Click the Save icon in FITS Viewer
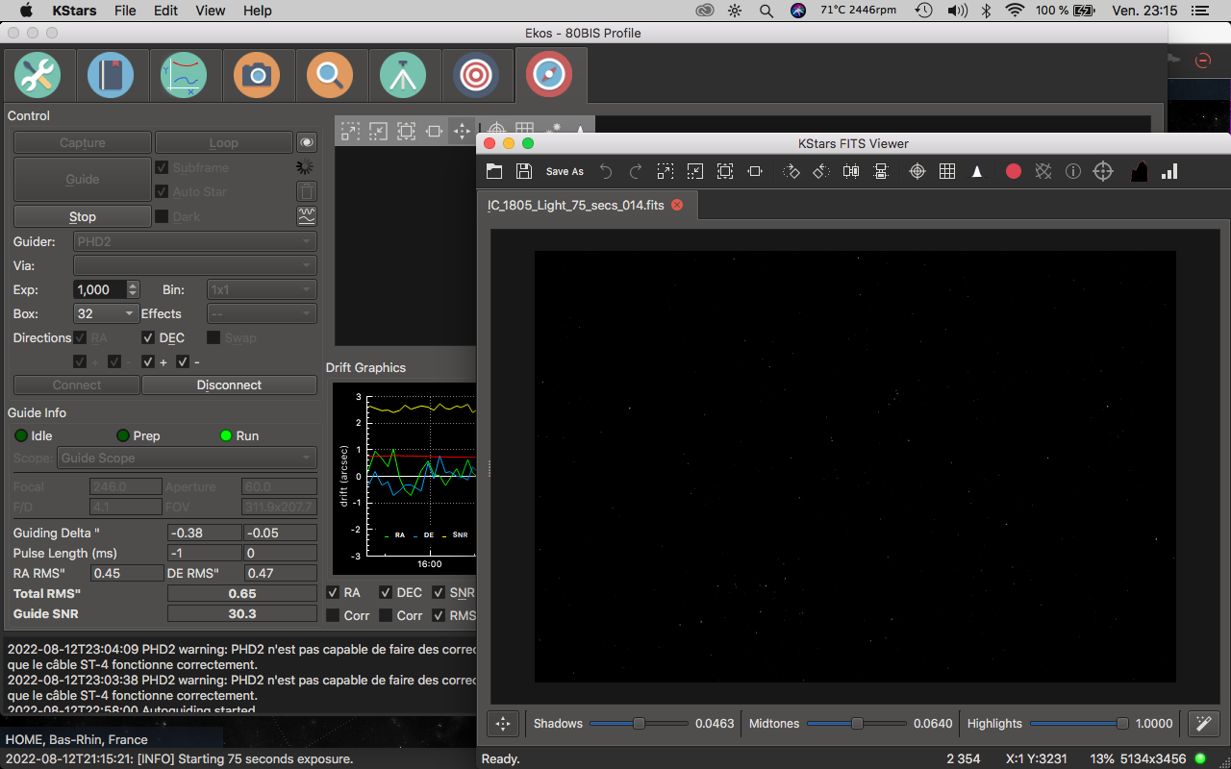 pyautogui.click(x=524, y=171)
